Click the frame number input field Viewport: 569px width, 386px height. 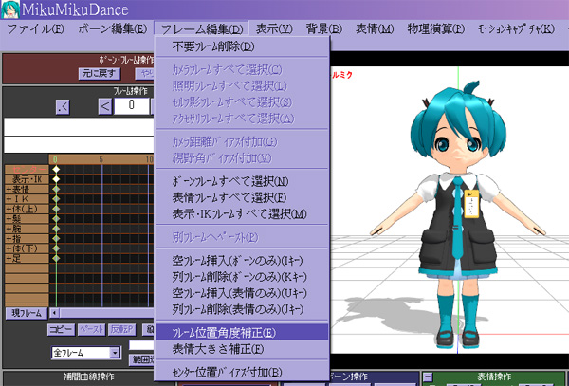pyautogui.click(x=132, y=106)
